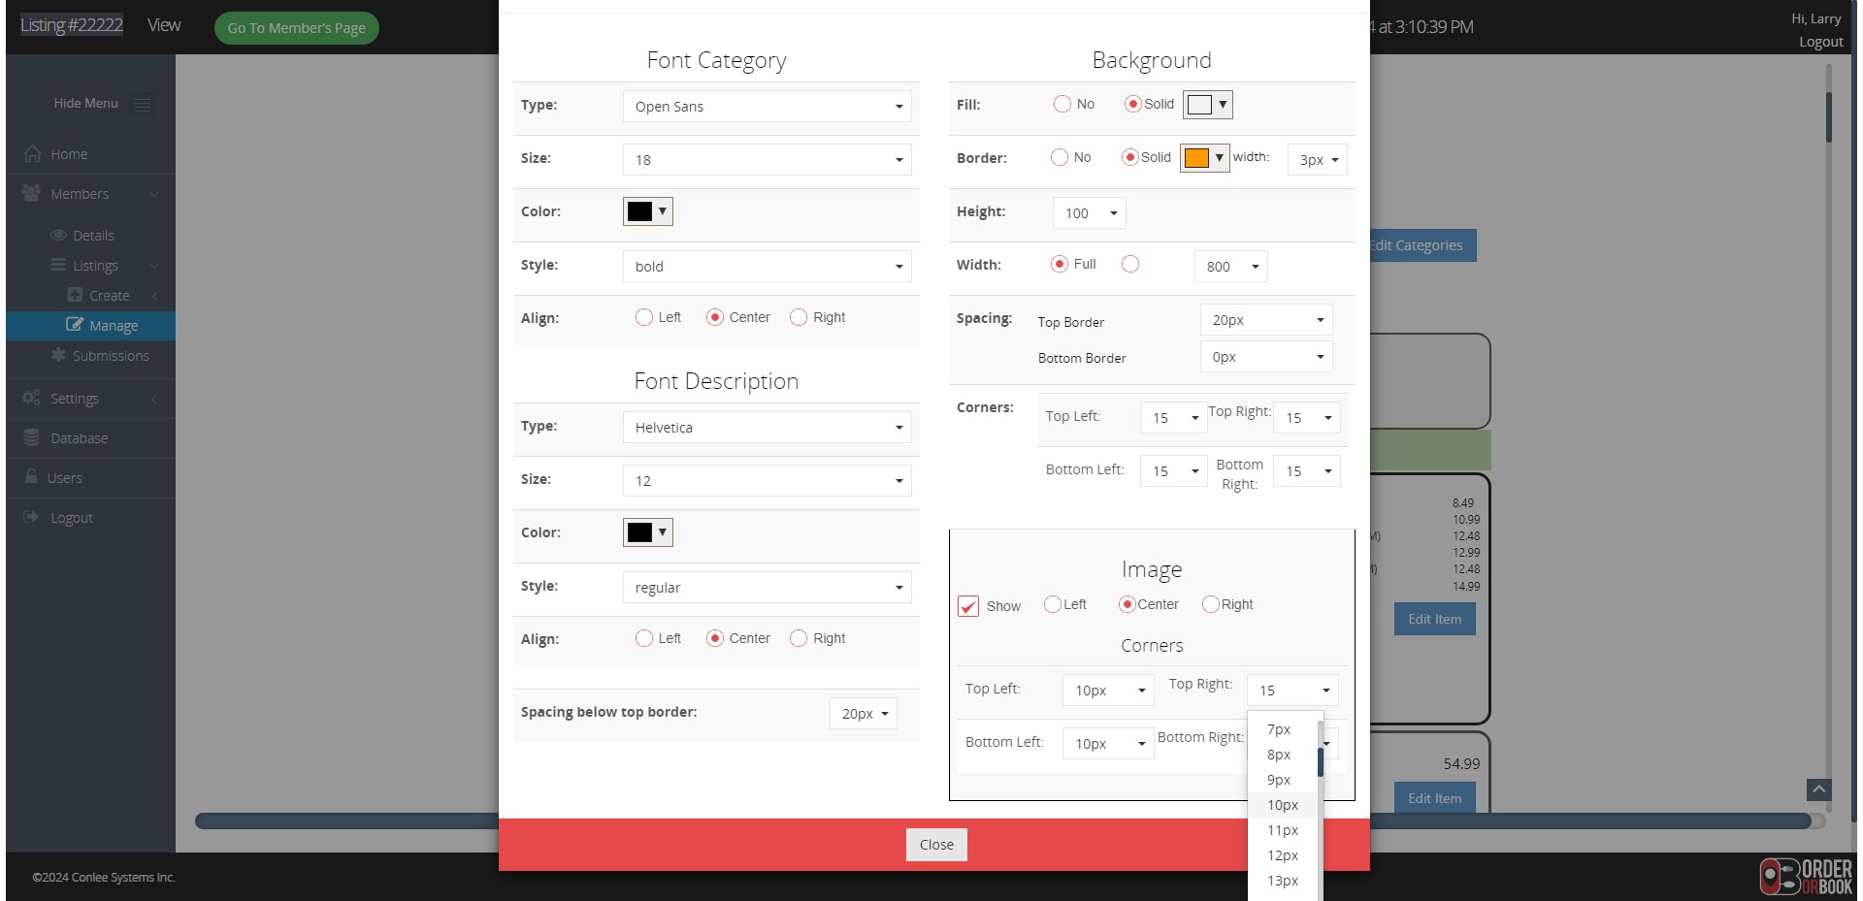
Task: Click the scroll-to-top arrow icon
Action: tap(1819, 789)
